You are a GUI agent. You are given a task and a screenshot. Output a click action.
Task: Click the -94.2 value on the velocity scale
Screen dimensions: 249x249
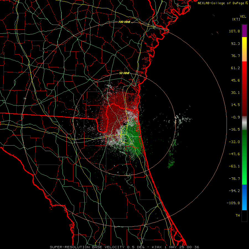point(234,191)
